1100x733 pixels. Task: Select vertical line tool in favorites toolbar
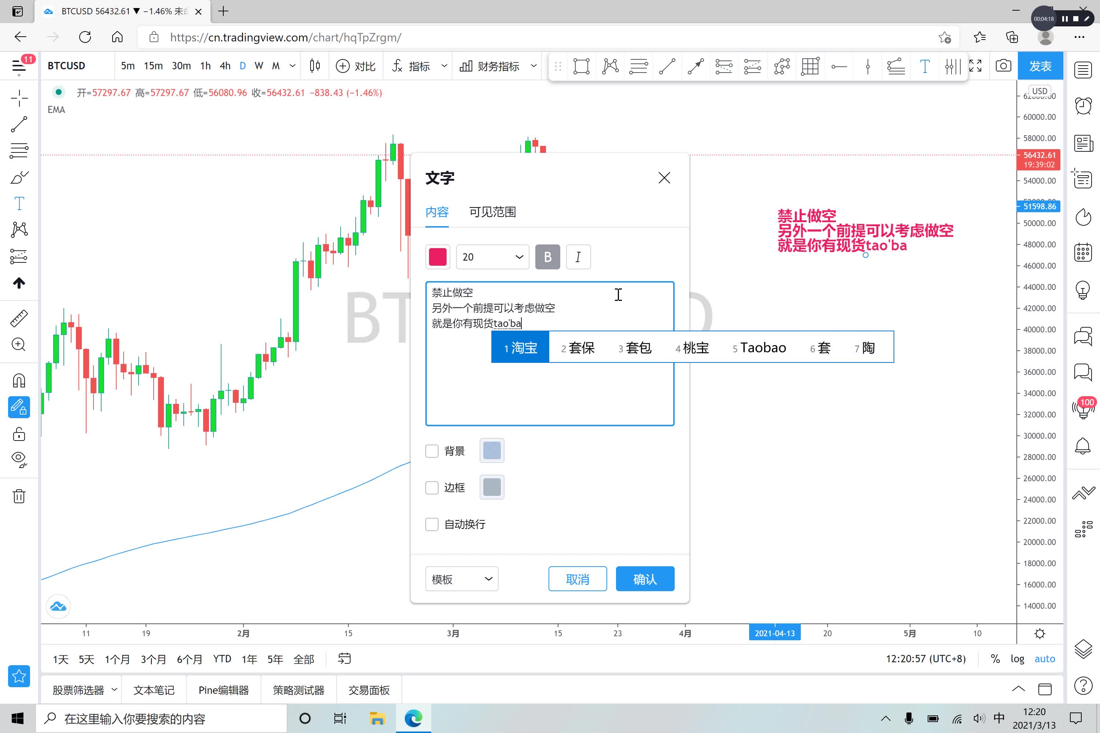click(x=868, y=66)
